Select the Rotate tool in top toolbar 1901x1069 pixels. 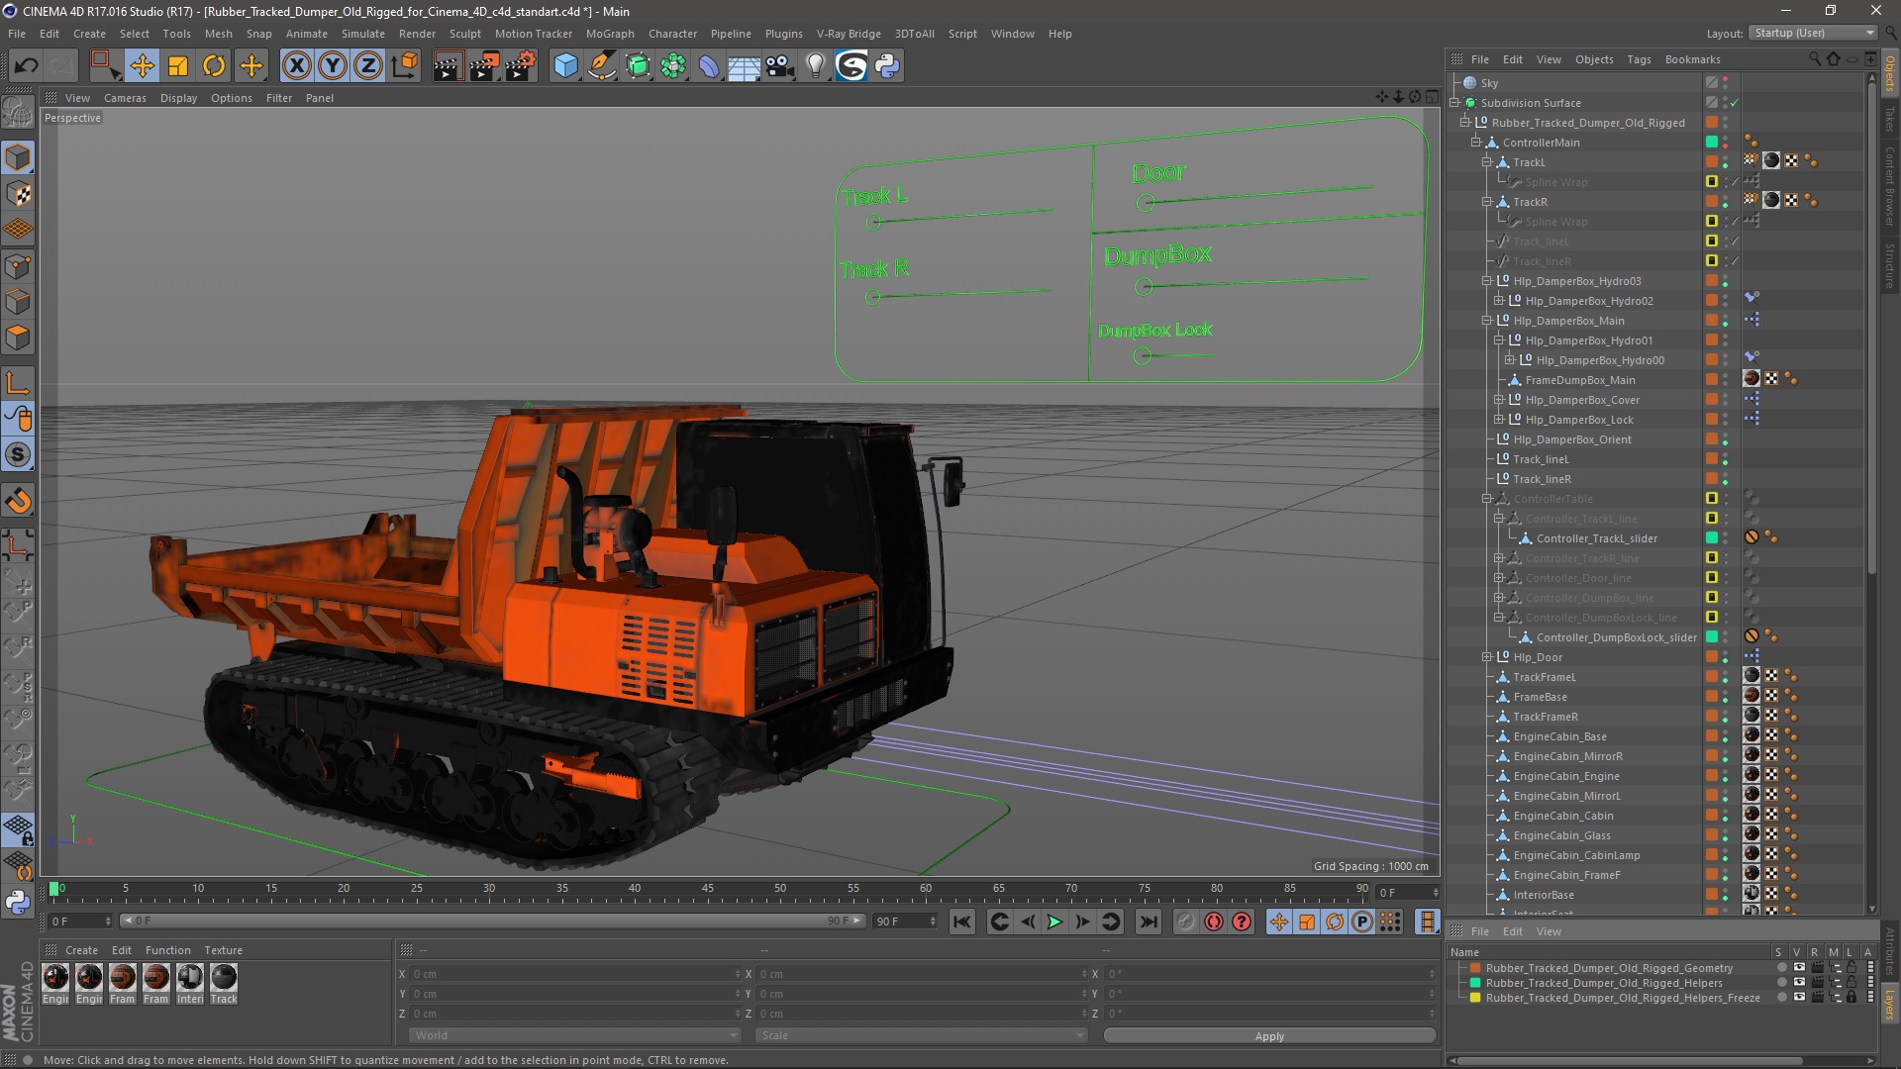point(214,66)
